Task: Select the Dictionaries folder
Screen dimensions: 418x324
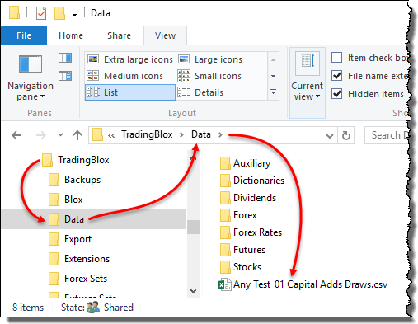Action: (x=252, y=181)
